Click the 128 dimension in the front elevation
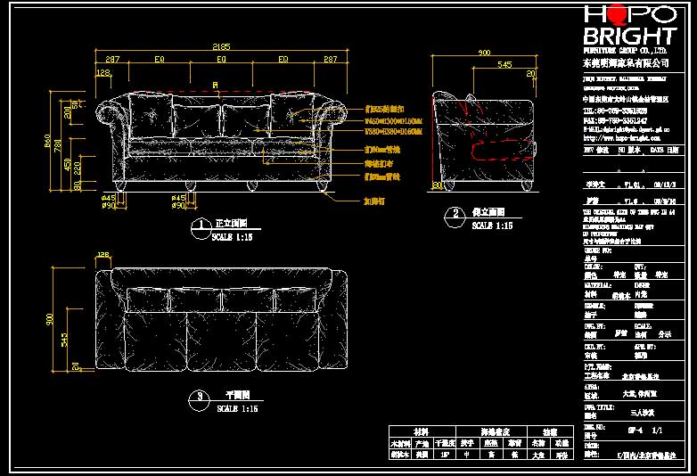Image resolution: width=697 pixels, height=476 pixels. [x=103, y=72]
